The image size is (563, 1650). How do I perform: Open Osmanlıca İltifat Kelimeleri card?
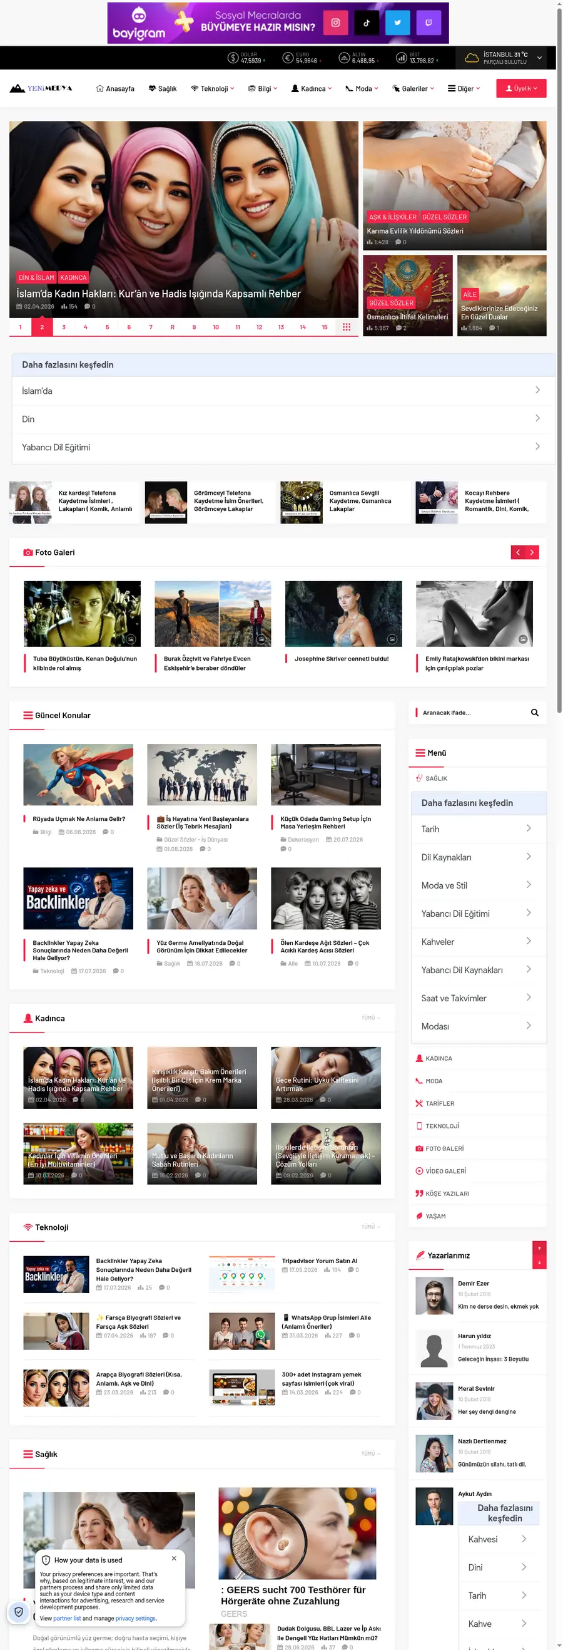click(407, 296)
